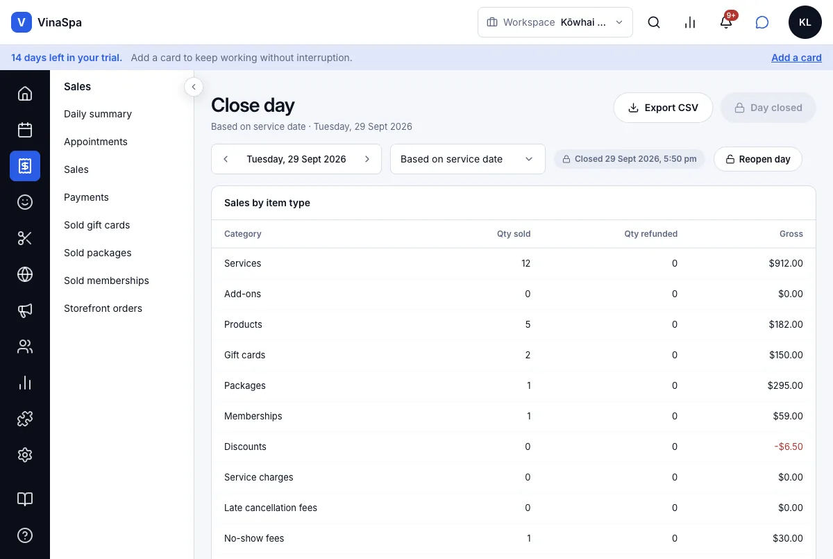The image size is (833, 559).
Task: Open the Sold memberships menu item
Action: [106, 281]
